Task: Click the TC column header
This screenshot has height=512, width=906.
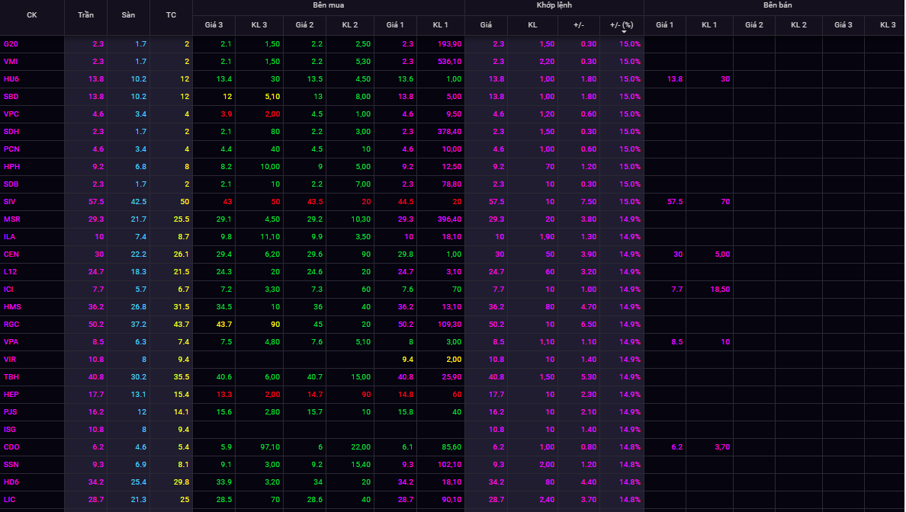Action: pyautogui.click(x=171, y=15)
